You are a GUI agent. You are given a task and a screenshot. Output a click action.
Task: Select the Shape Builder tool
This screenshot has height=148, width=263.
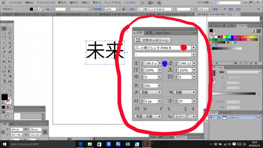pyautogui.click(x=4, y=67)
